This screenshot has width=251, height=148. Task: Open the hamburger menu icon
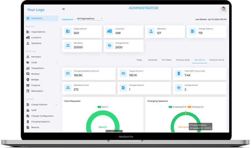(x=63, y=9)
